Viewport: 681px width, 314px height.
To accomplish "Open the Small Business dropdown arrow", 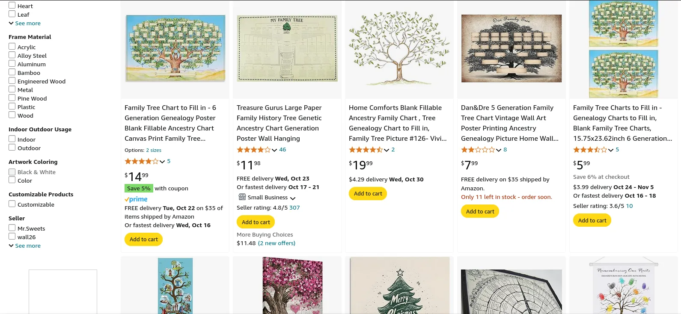I will point(293,198).
